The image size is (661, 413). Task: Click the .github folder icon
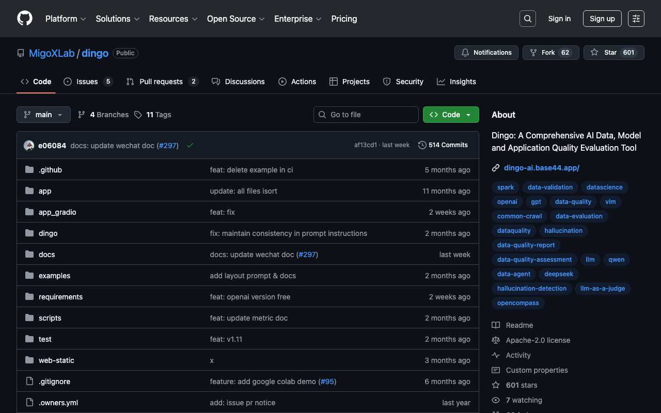tap(29, 170)
